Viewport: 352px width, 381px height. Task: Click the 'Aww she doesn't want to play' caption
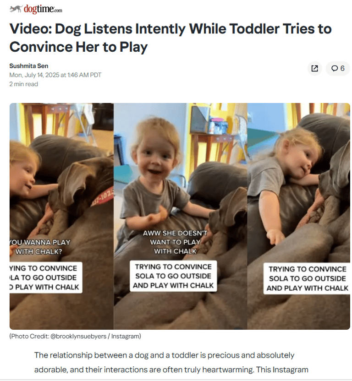coord(175,242)
